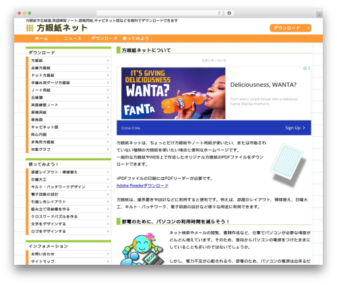
Task: Select 使ってみよう in the orange navigation bar
Action: [x=135, y=38]
